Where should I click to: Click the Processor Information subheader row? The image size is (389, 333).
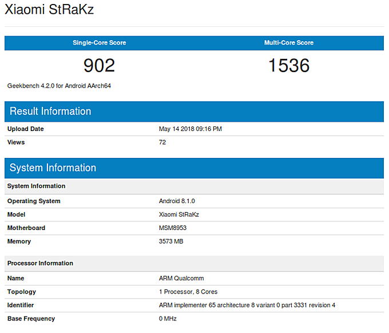[194, 264]
